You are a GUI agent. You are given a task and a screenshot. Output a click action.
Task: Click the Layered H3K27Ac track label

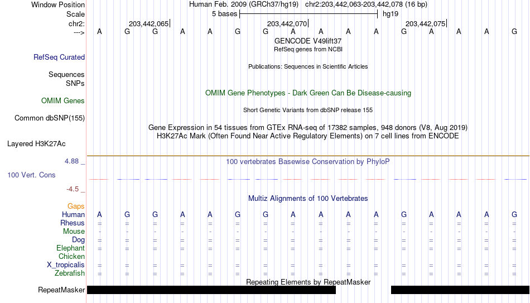[x=36, y=144]
